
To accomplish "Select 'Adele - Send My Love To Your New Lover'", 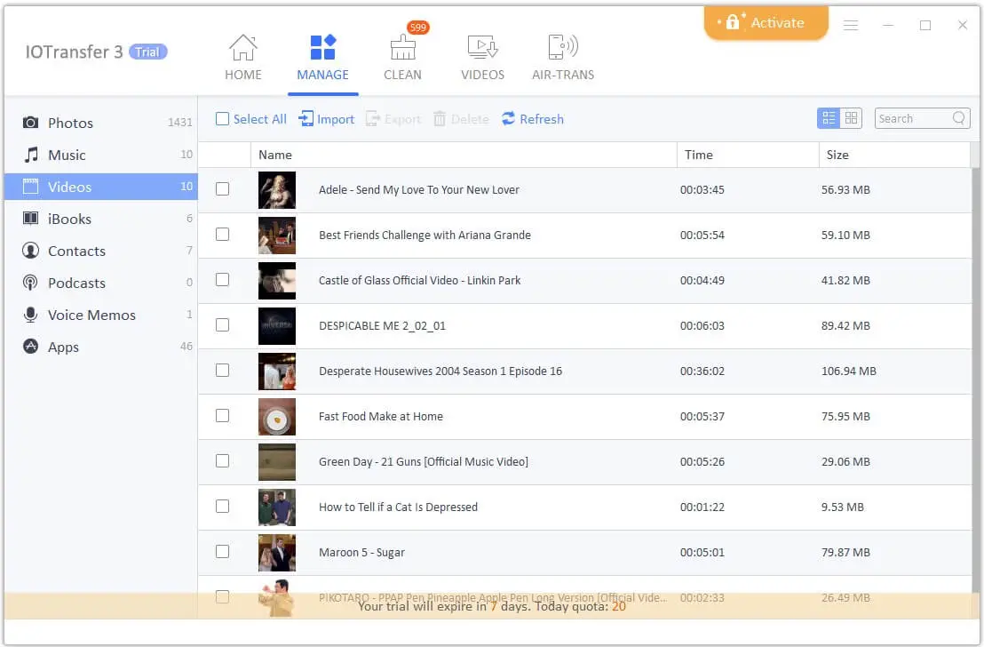I will (418, 189).
